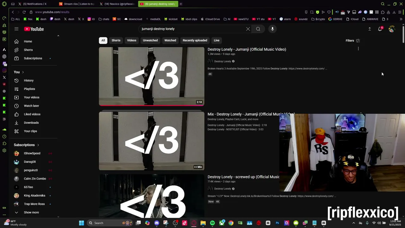
Task: Clear the search box with the X
Action: tap(248, 29)
